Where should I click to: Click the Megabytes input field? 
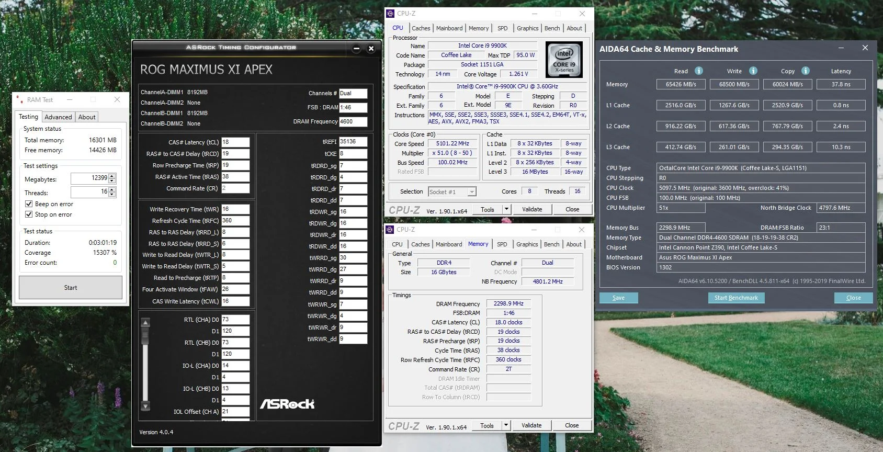point(89,179)
